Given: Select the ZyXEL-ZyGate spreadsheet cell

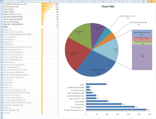Looking at the screenshot, I should pos(22,12).
